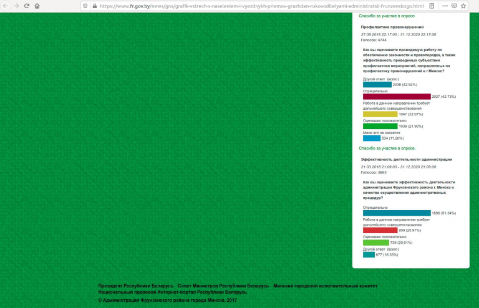
Task: Click the address bar URL field
Action: point(262,6)
